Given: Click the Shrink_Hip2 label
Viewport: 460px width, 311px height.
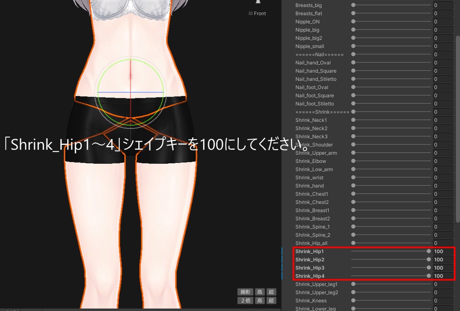Looking at the screenshot, I should pyautogui.click(x=310, y=260).
